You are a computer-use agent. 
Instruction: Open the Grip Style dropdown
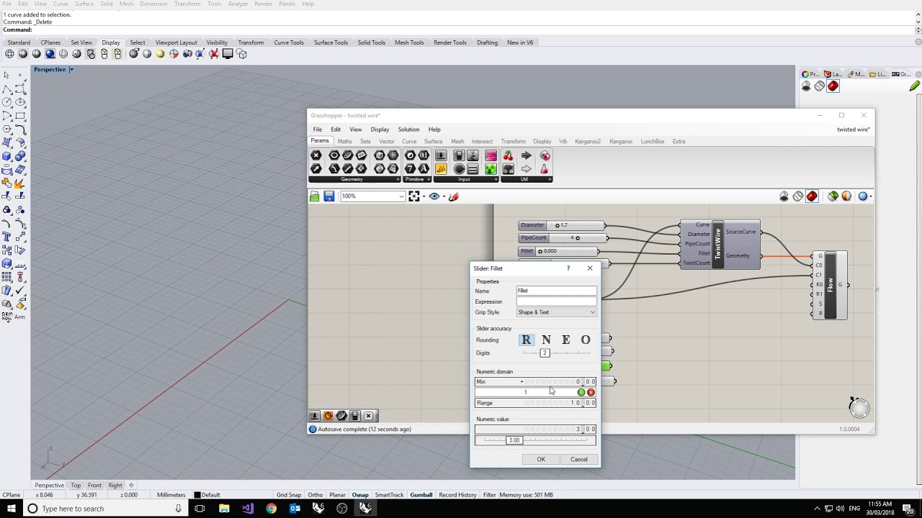(x=556, y=312)
